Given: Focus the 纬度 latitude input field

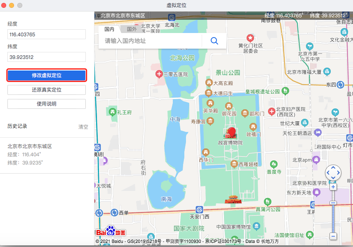Looking at the screenshot, I should (47, 57).
